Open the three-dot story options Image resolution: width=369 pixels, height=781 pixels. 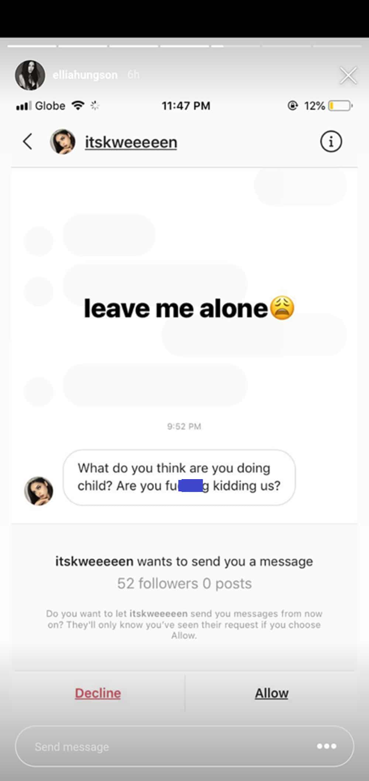327,746
